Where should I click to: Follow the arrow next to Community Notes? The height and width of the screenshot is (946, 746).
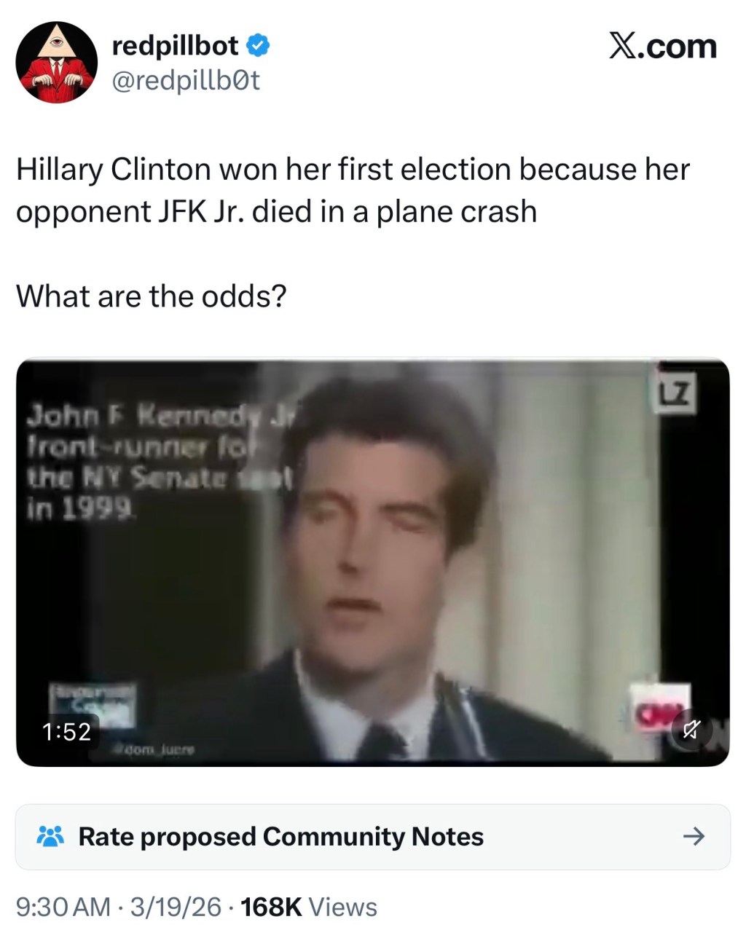coord(694,836)
